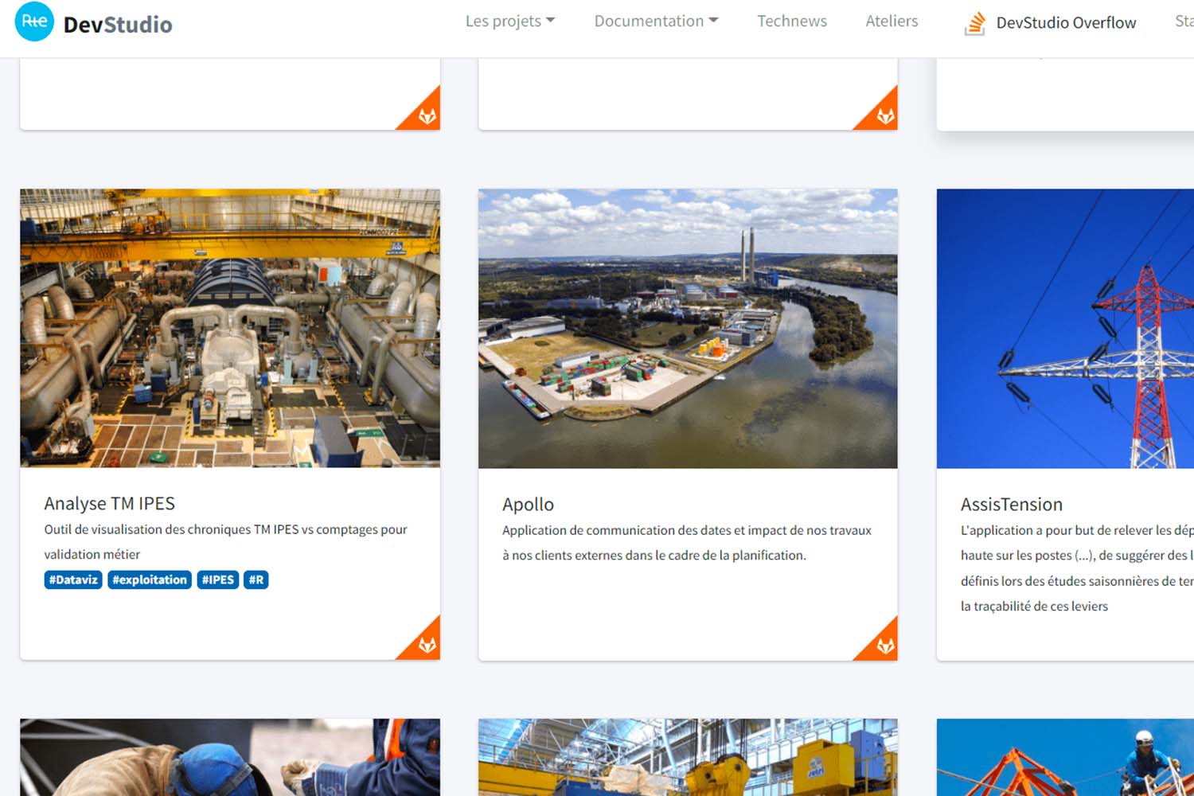Viewport: 1194px width, 796px height.
Task: Open the Apollo aerial river photo
Action: pos(688,328)
